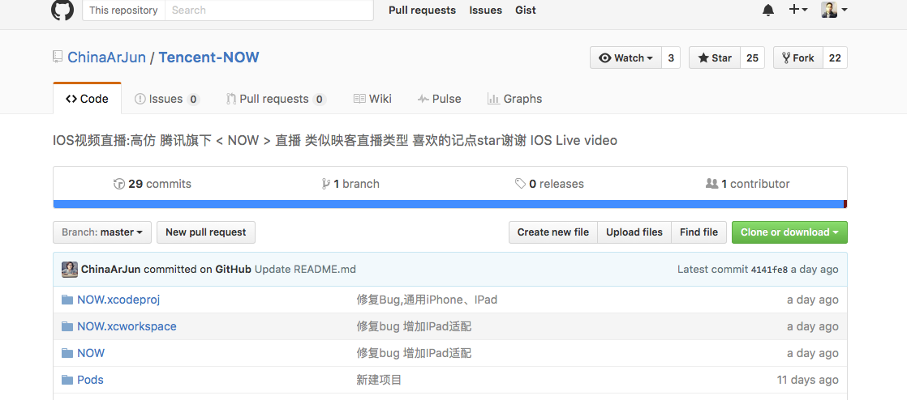Open Gist from top navigation
This screenshot has height=400, width=907.
tap(526, 11)
